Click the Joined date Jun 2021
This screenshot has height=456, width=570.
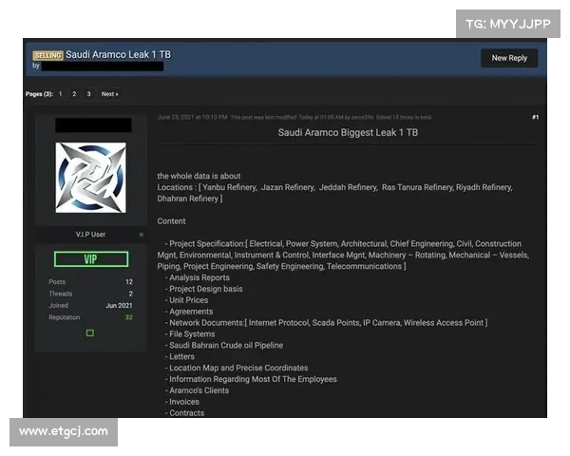120,306
